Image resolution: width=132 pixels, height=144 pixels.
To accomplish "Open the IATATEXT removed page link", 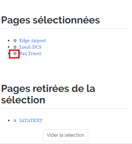I will click(31, 121).
